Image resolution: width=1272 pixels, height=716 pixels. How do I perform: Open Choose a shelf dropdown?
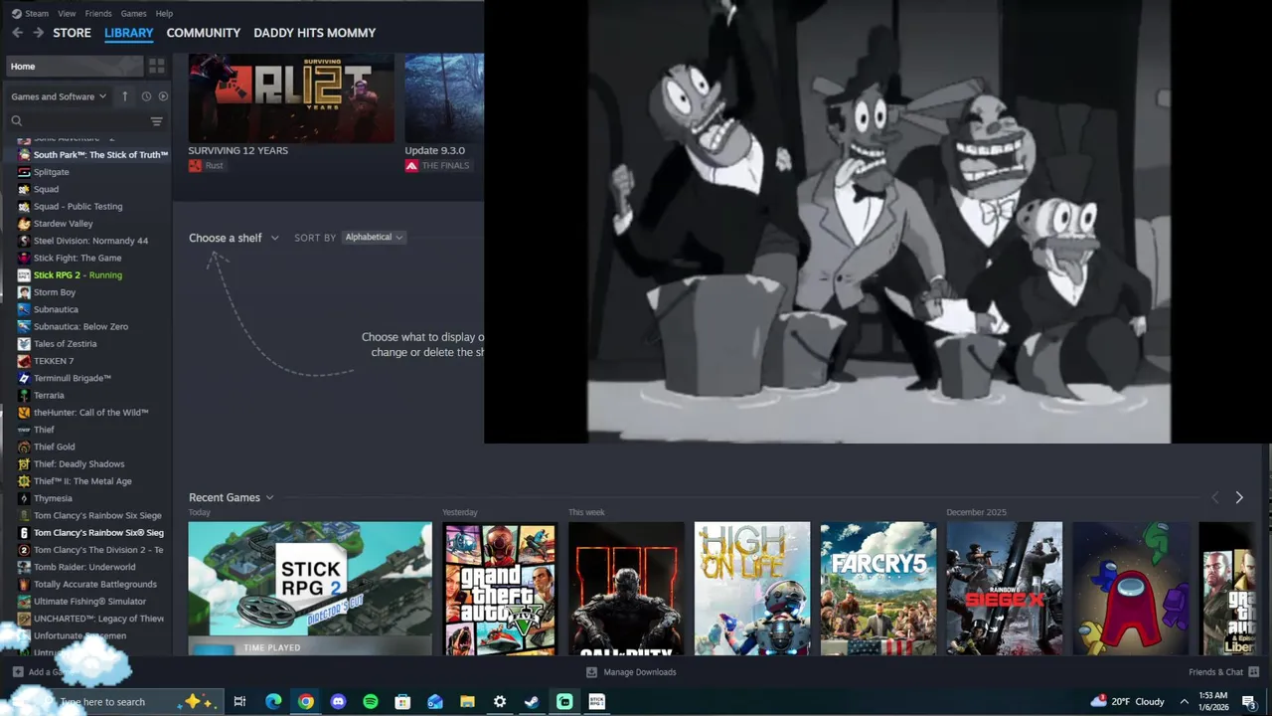click(x=234, y=238)
